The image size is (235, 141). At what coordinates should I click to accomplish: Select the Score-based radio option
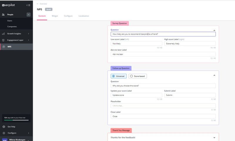click(137, 76)
